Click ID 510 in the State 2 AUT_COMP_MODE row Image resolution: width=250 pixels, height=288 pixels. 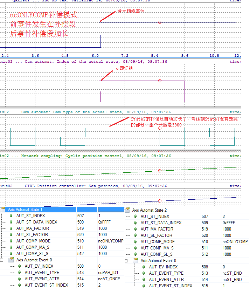pyautogui.click(x=205, y=242)
